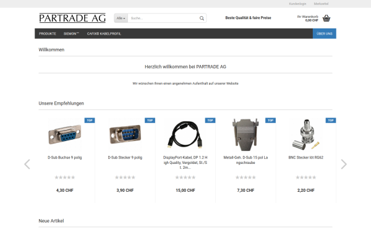
Task: Open the Alle category dropdown
Action: (x=121, y=18)
